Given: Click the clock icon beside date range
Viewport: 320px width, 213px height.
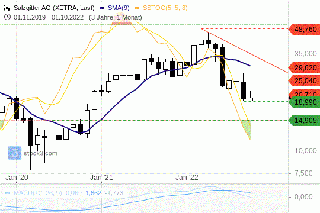Looking at the screenshot, I should click(x=7, y=17).
